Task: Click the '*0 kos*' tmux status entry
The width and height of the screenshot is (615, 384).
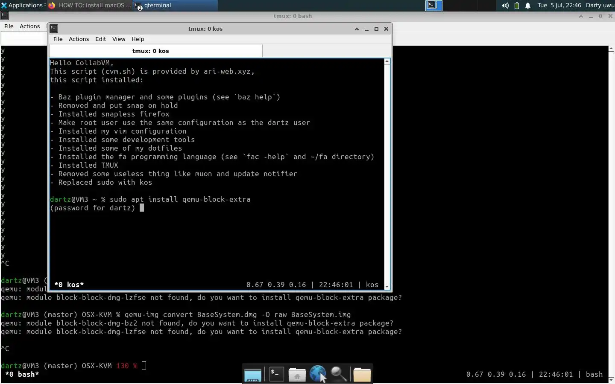Action: pos(69,285)
